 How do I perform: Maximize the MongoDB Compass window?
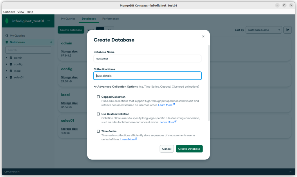[x=284, y=5]
